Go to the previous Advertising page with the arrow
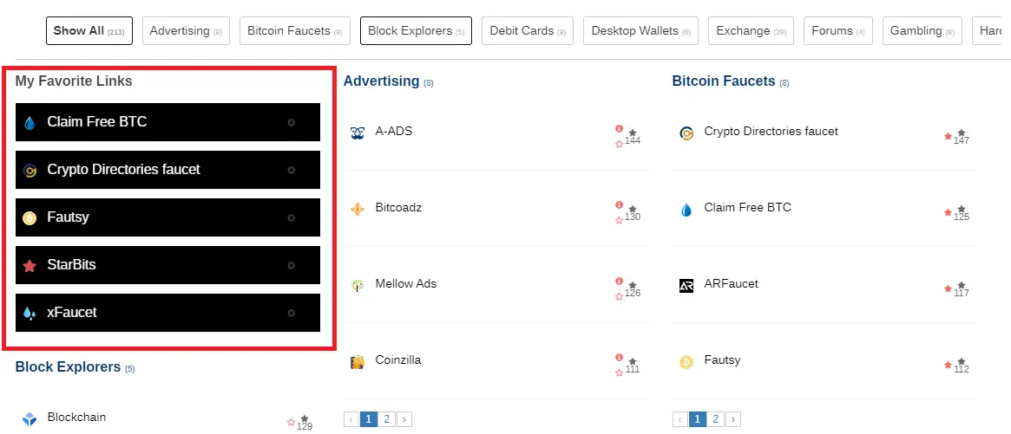Image resolution: width=1011 pixels, height=434 pixels. 351,420
